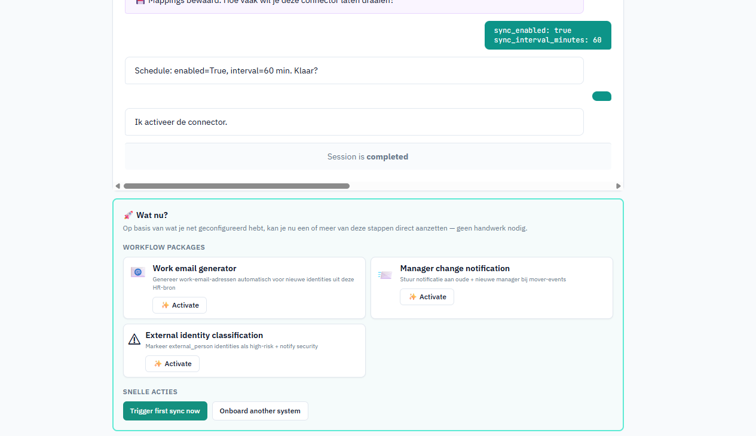Click the 'Markeer external_person identities' description
Image resolution: width=756 pixels, height=436 pixels.
232,346
